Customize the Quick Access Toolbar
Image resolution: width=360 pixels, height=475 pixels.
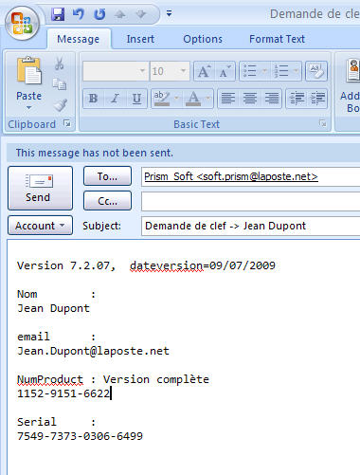tap(170, 13)
